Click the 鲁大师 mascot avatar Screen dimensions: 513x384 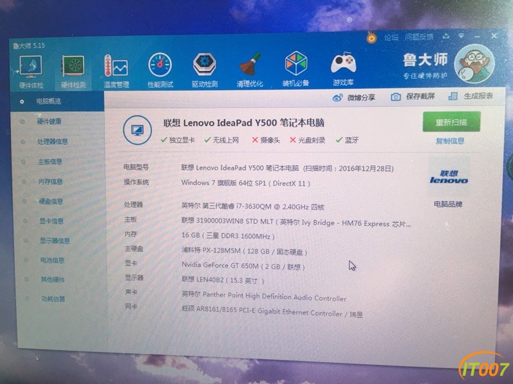[x=475, y=63]
